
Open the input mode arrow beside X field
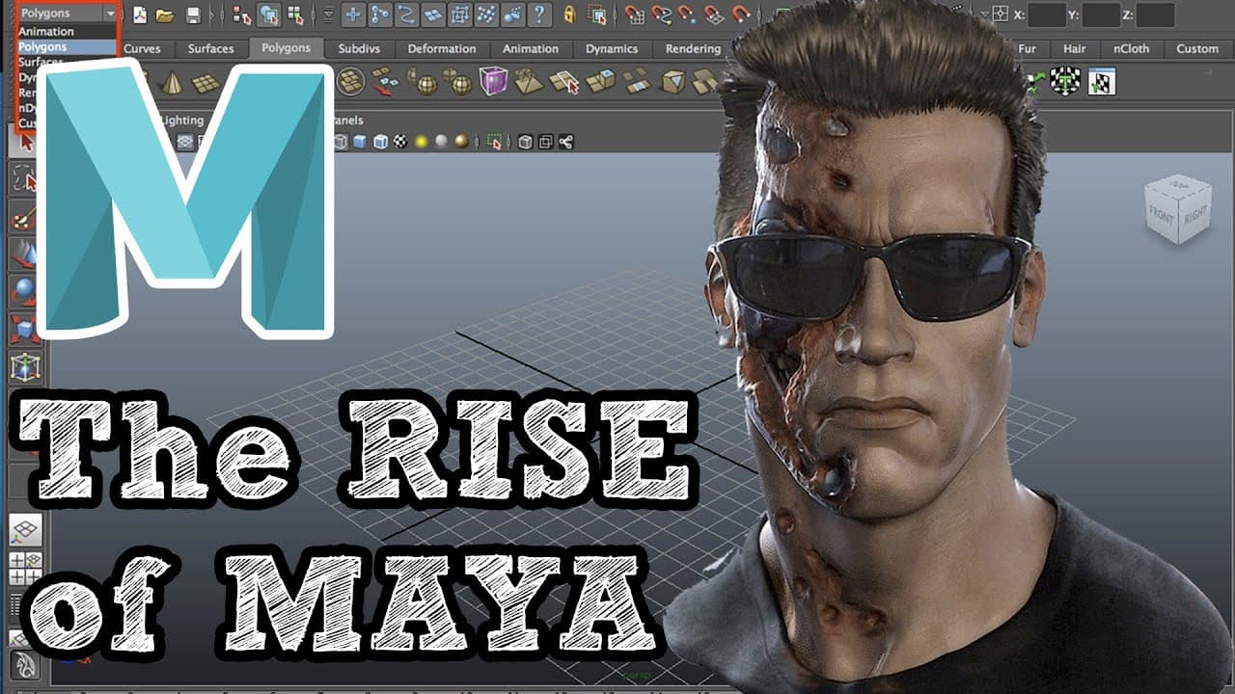coord(984,14)
